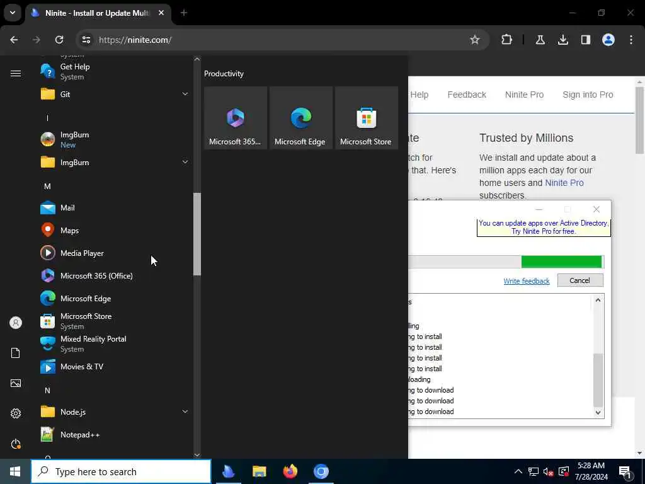Launch Microsoft Edge from the app list
The width and height of the screenshot is (645, 484).
(114, 298)
